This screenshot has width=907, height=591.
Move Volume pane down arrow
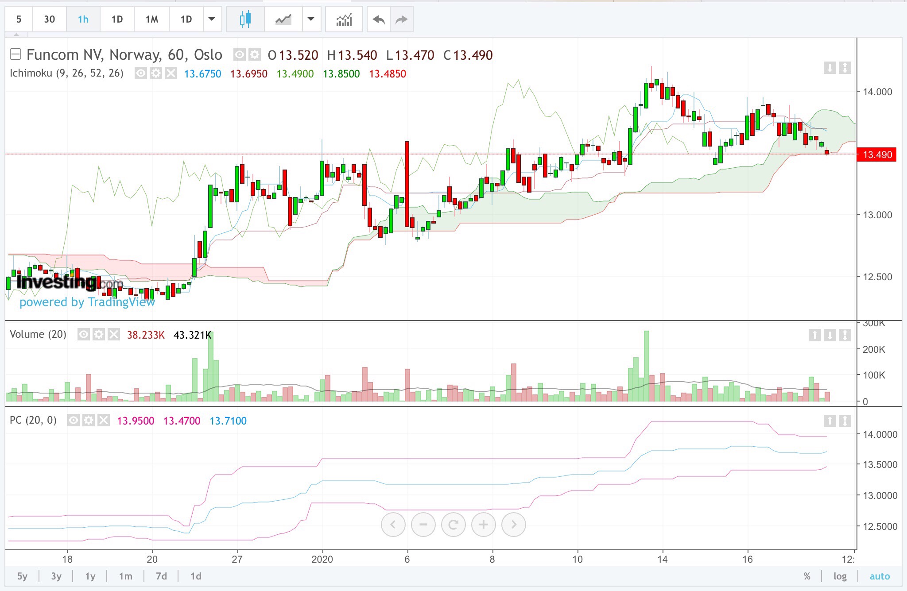point(830,335)
